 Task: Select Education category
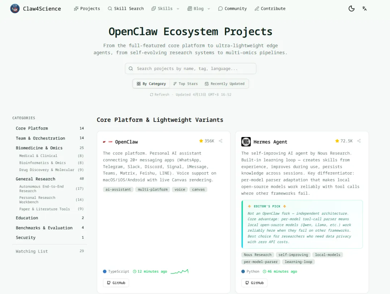(x=50, y=218)
